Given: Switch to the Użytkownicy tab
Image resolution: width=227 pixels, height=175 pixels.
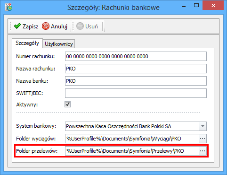Looking at the screenshot, I should click(x=59, y=44).
